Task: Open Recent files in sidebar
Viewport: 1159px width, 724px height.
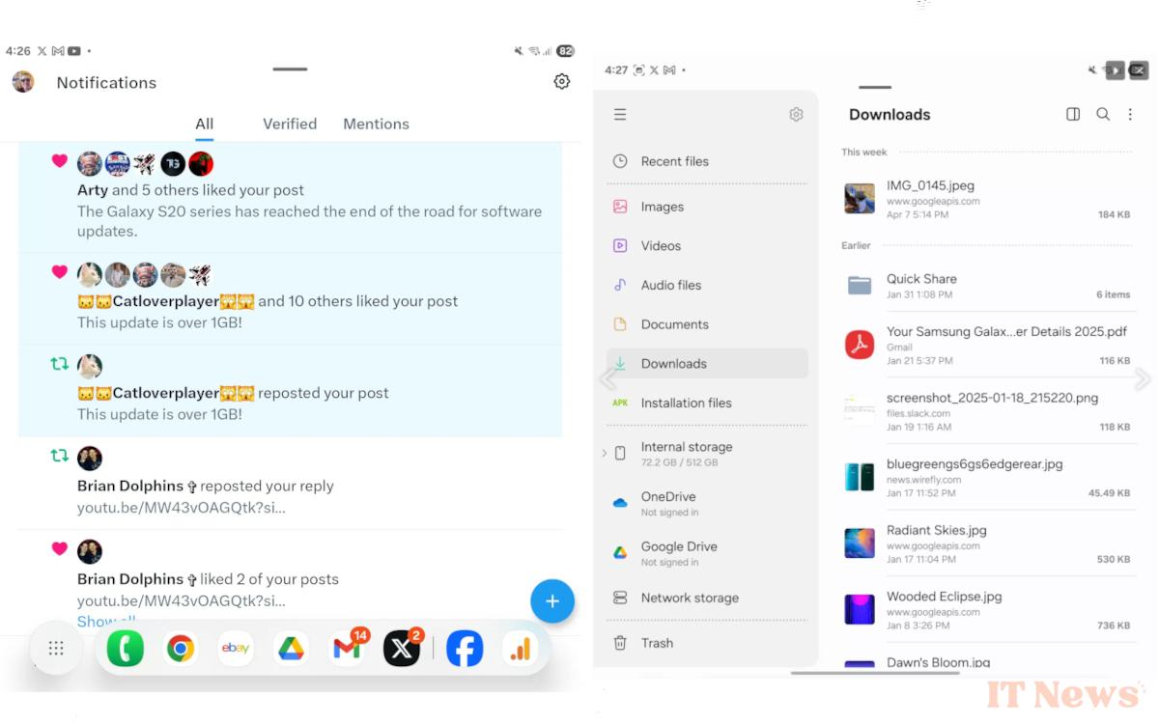Action: click(707, 161)
